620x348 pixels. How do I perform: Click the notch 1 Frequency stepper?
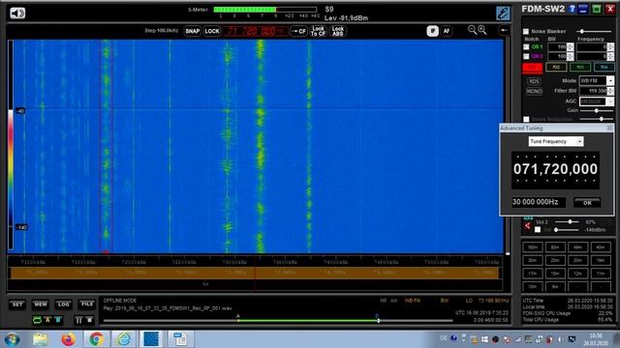point(611,47)
